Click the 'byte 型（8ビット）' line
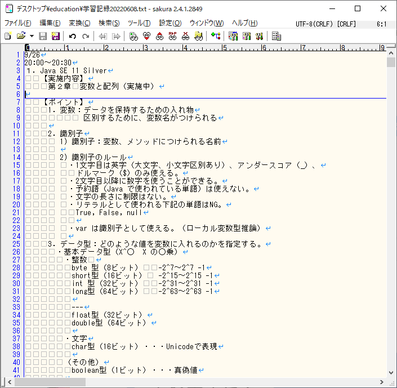 point(105,267)
